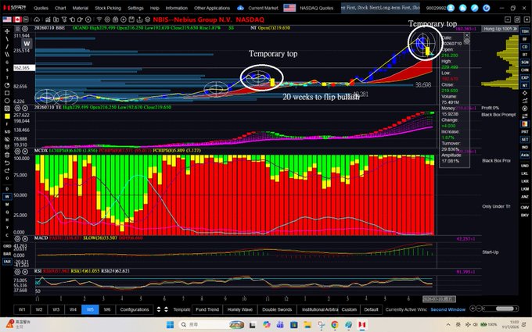Click the zoom in plus button

point(473,309)
